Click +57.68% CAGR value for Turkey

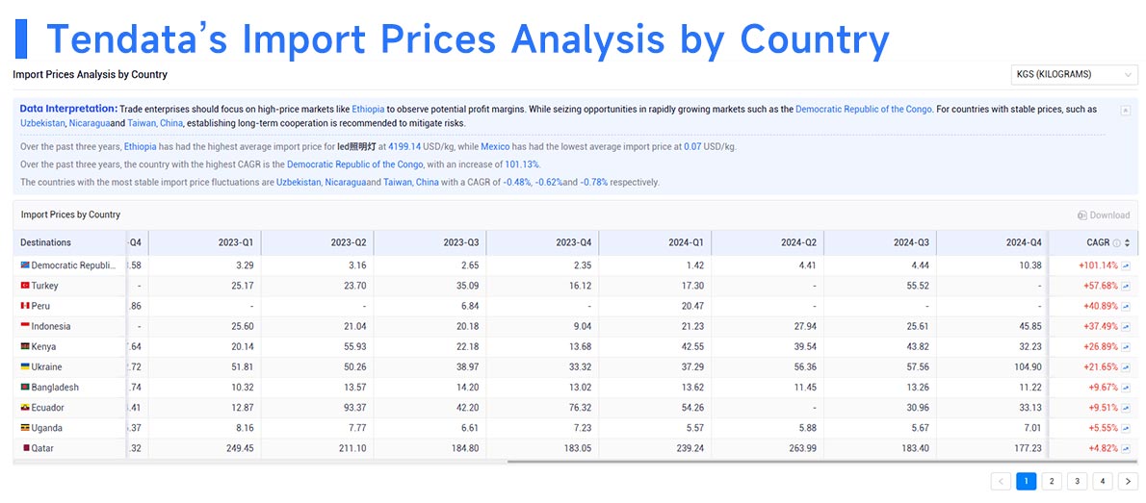1101,287
